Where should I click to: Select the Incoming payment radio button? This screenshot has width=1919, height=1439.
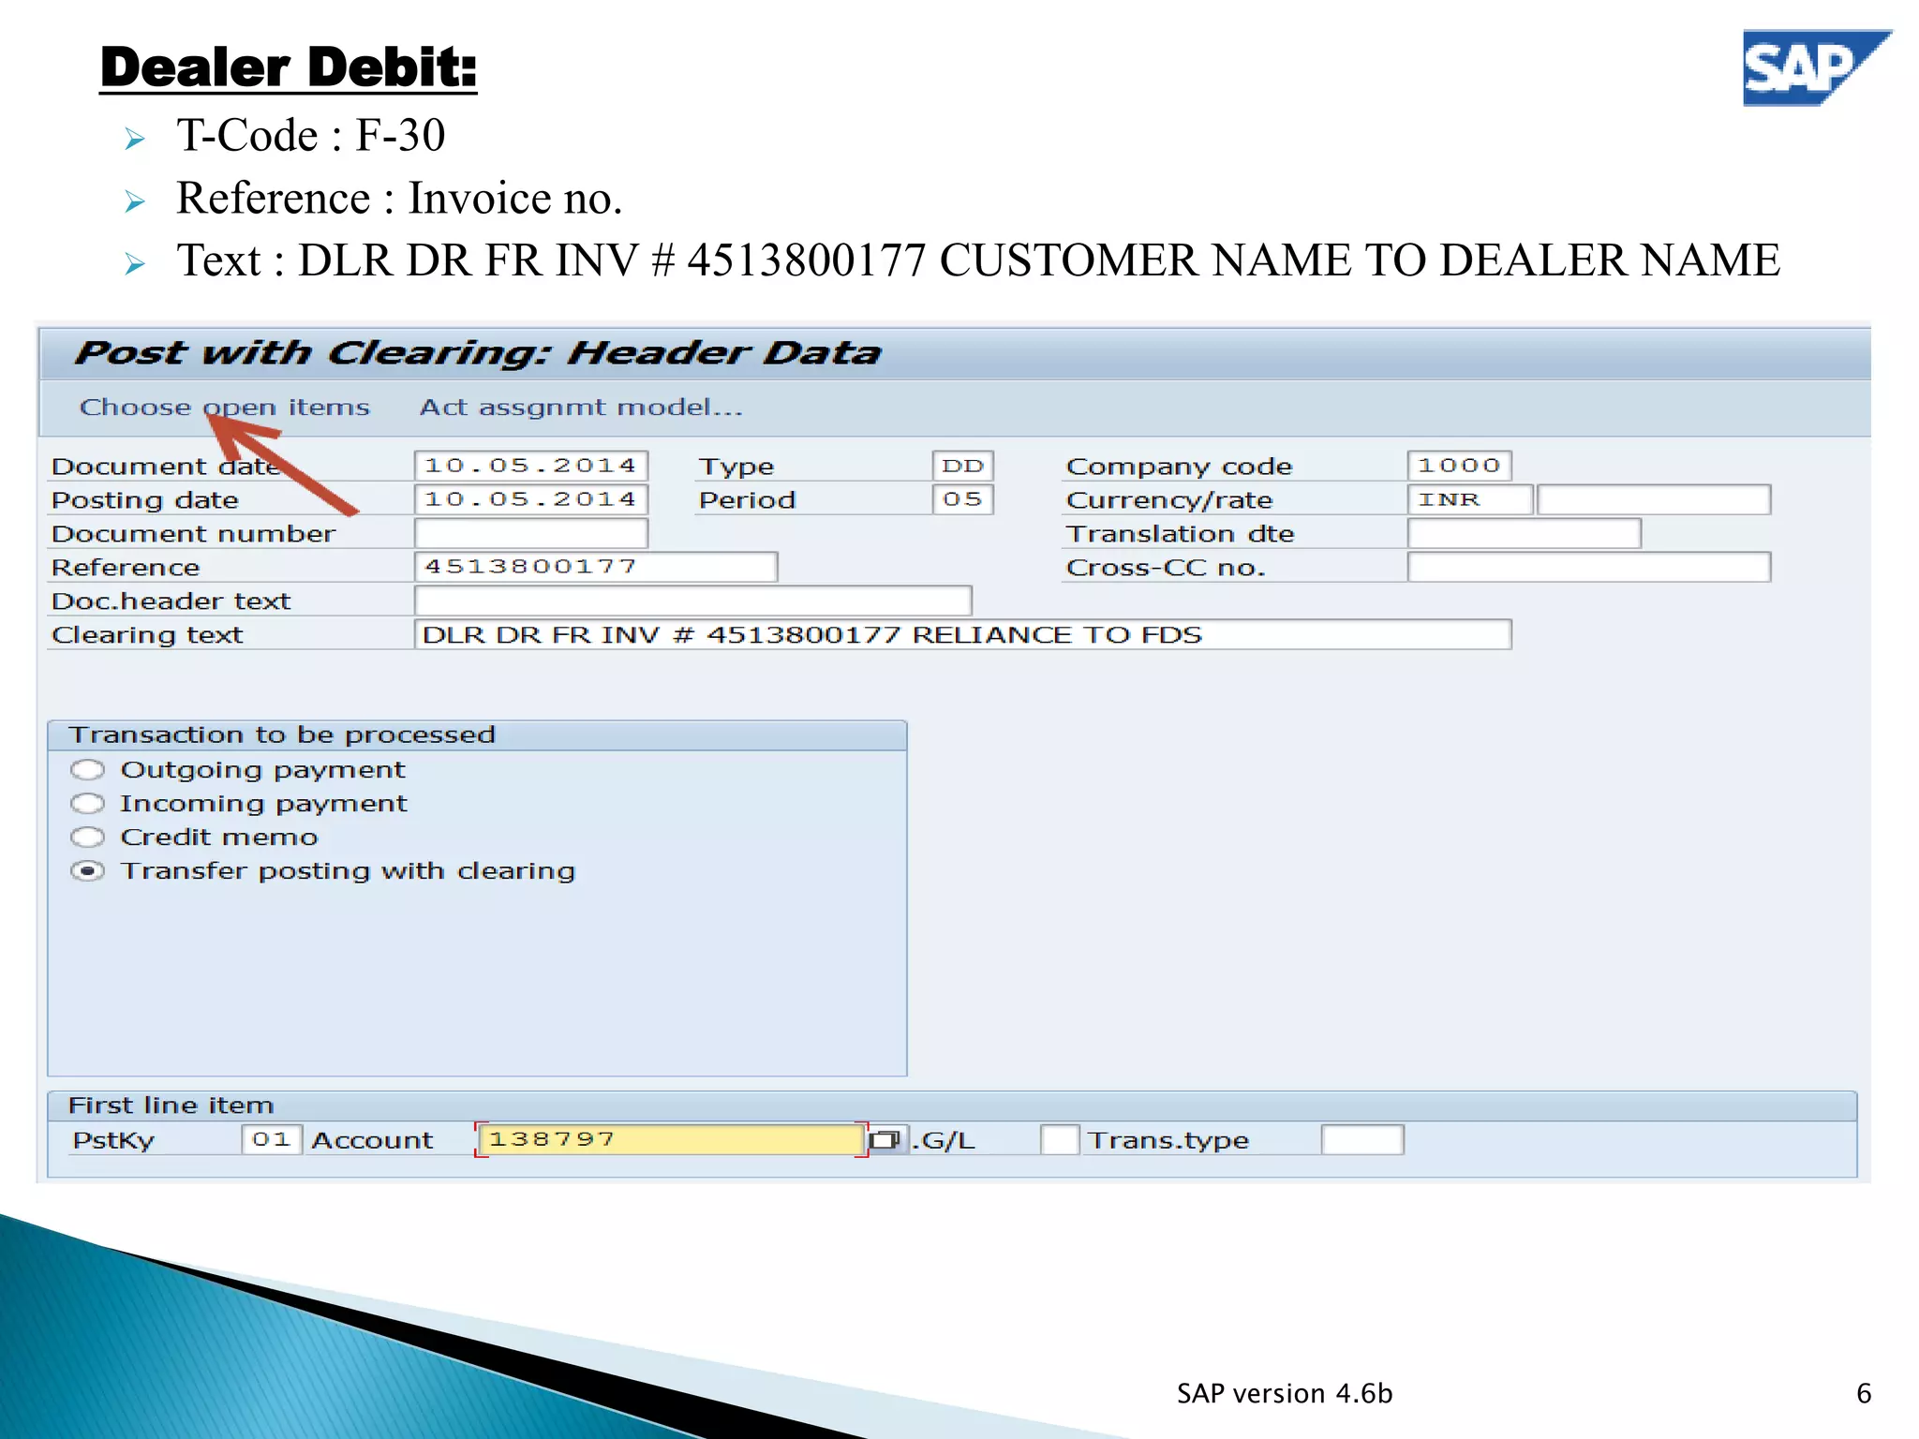point(87,804)
